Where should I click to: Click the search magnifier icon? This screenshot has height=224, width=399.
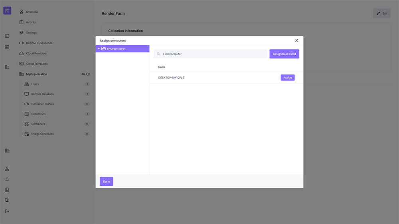pos(158,54)
